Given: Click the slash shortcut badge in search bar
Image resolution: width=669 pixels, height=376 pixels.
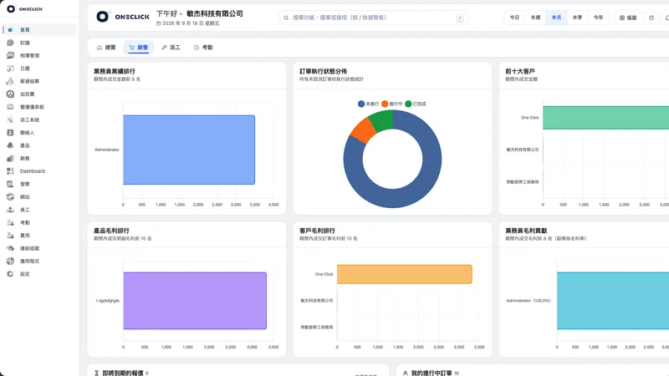Looking at the screenshot, I should [460, 18].
